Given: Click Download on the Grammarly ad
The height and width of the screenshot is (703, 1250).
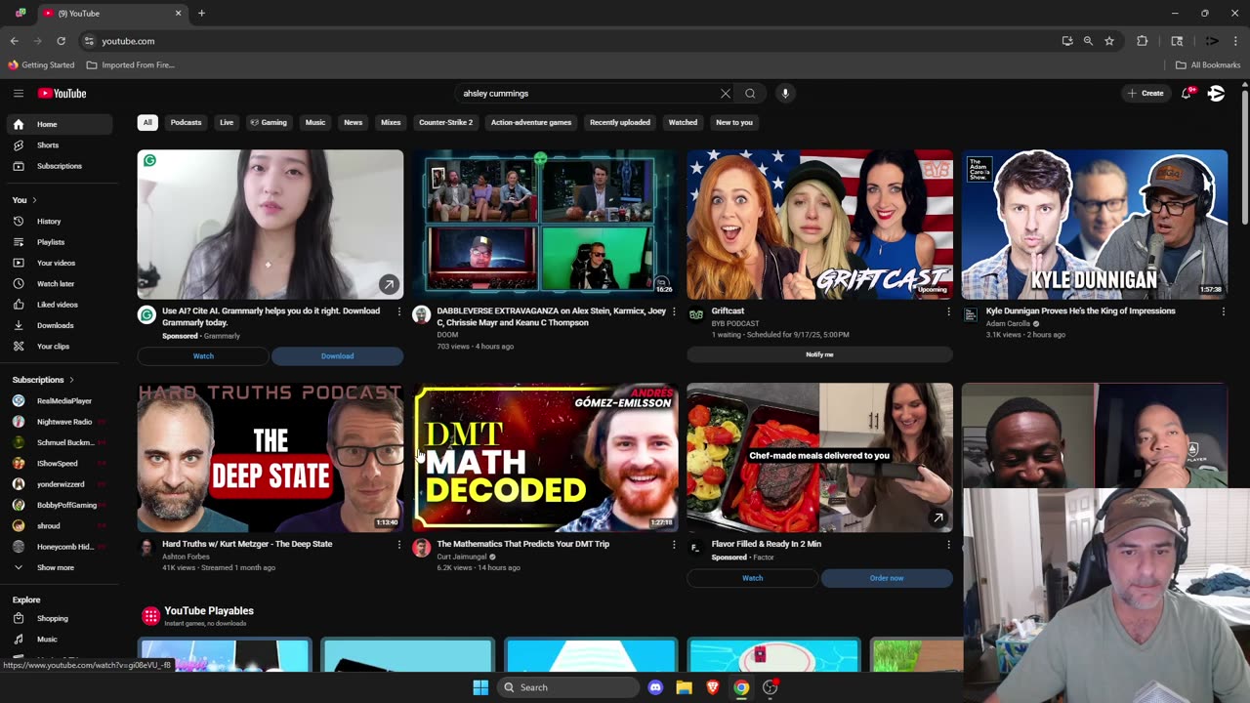Looking at the screenshot, I should pos(338,356).
